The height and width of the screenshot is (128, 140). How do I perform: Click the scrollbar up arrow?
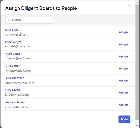[137, 2]
